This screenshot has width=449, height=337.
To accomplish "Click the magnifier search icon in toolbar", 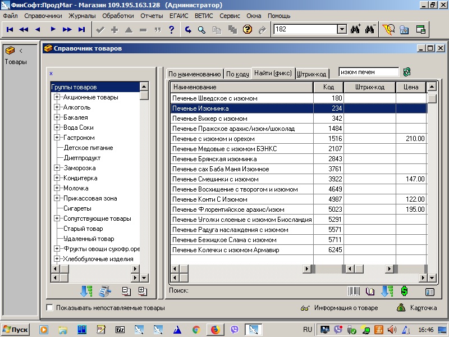I will [x=201, y=29].
